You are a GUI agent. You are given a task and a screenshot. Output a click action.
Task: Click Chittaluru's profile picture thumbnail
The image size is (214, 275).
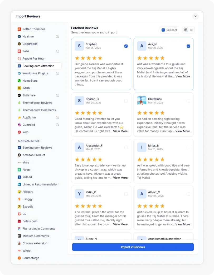tap(142, 100)
